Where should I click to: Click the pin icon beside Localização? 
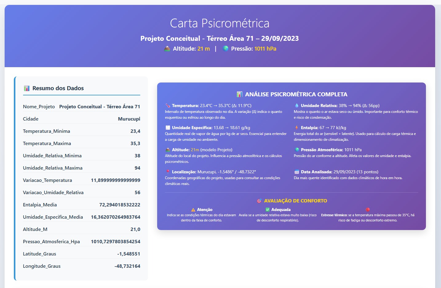[x=168, y=172]
